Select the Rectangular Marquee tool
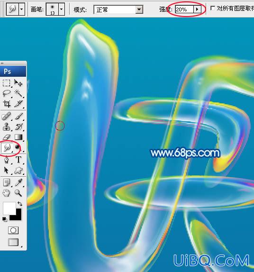This screenshot has width=254, height=272. [x=7, y=83]
